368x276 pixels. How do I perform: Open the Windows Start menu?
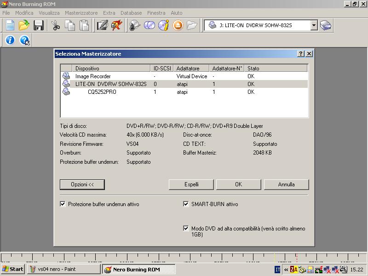[13, 269]
